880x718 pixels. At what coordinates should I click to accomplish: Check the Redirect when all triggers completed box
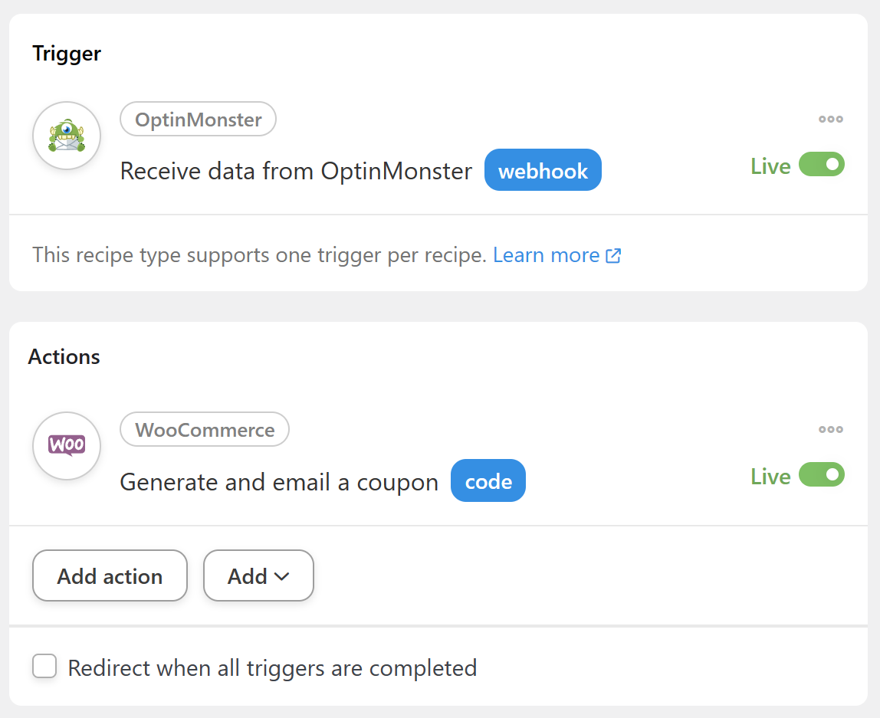(44, 667)
